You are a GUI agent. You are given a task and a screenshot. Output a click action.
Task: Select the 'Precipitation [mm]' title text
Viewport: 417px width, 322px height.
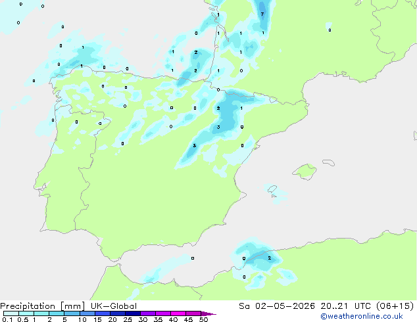click(43, 306)
